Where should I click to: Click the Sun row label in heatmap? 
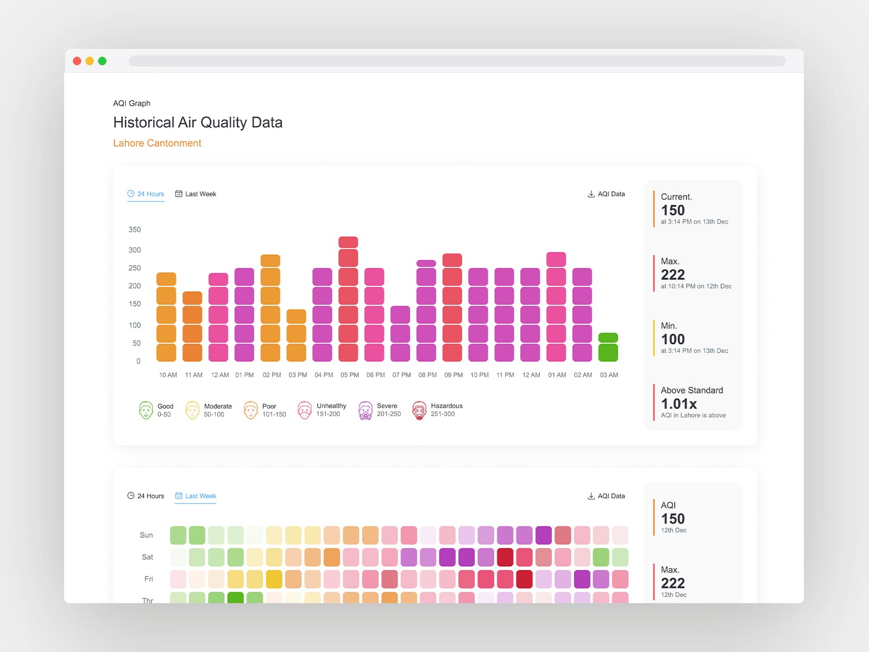click(x=146, y=535)
